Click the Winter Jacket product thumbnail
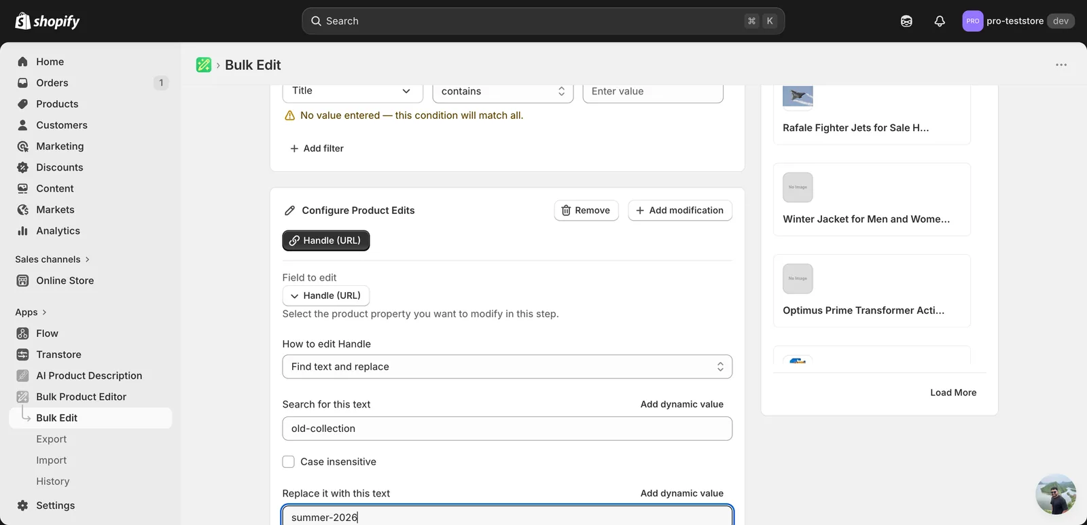1087x525 pixels. [x=798, y=187]
